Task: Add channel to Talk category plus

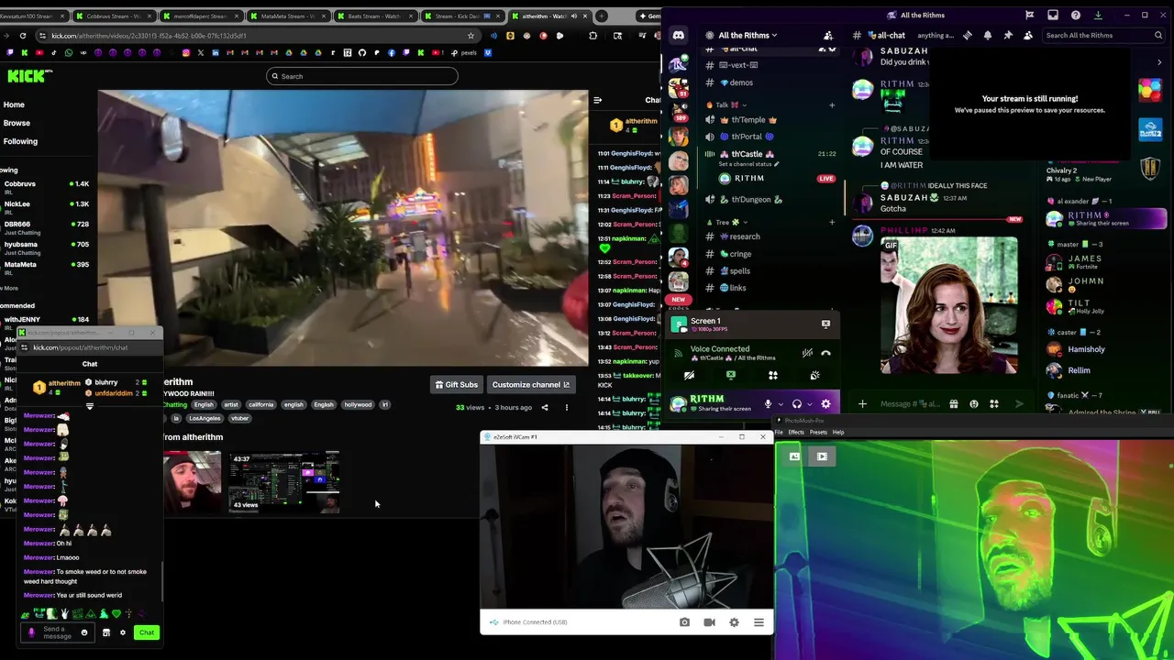Action: (x=832, y=104)
